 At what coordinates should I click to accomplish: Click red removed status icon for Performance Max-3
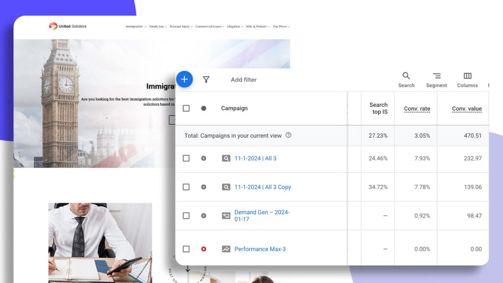[203, 249]
